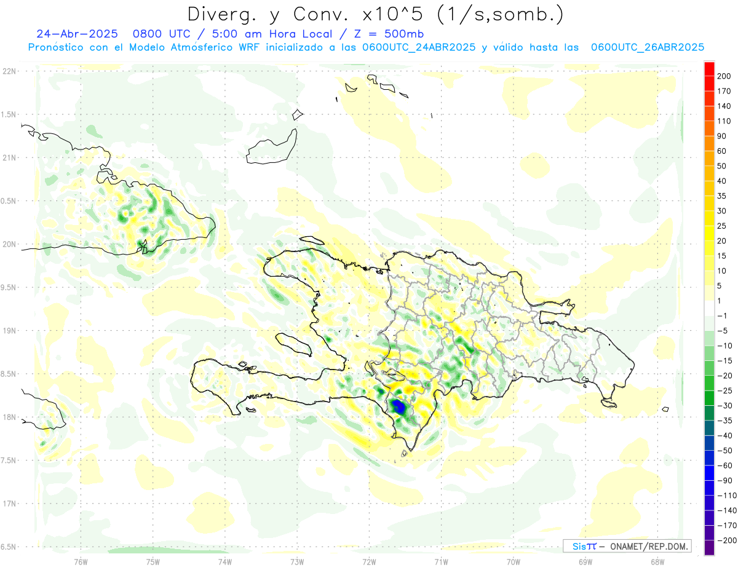Click Saona island off southeast coast
This screenshot has height=570, width=738.
click(609, 403)
